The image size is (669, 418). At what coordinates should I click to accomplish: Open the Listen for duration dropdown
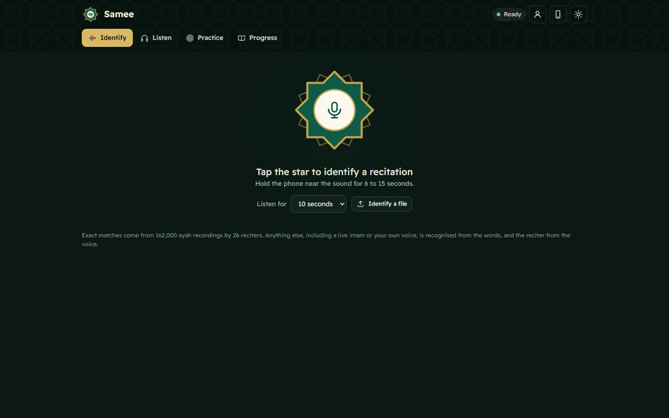coord(318,204)
